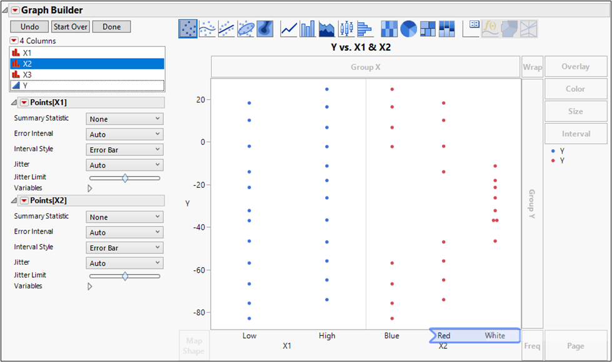Select the Parallel plot element icon
This screenshot has width=612, height=362.
coord(528,29)
